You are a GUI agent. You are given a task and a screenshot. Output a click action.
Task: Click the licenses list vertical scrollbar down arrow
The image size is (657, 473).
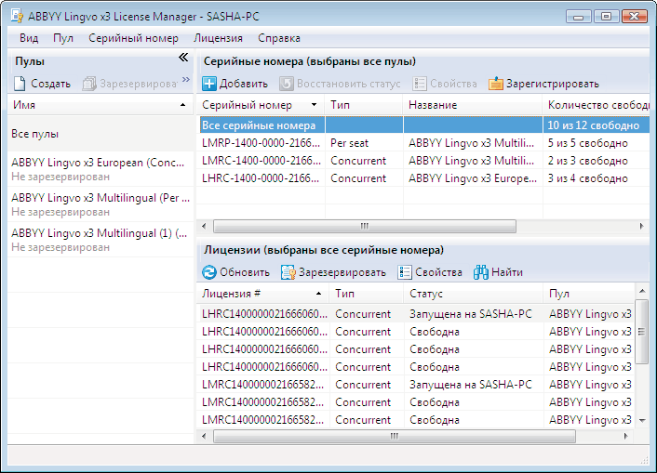pos(641,421)
